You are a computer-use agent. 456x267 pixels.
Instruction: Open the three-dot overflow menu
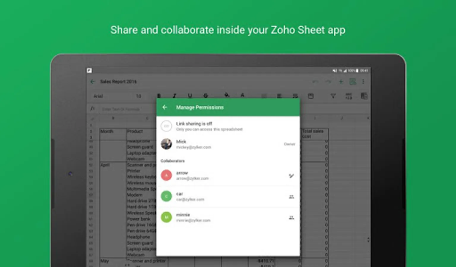coord(363,82)
